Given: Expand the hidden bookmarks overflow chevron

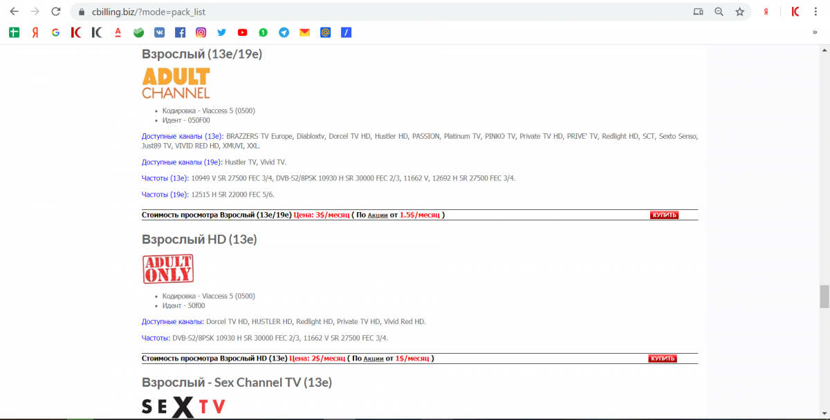Looking at the screenshot, I should (x=815, y=32).
